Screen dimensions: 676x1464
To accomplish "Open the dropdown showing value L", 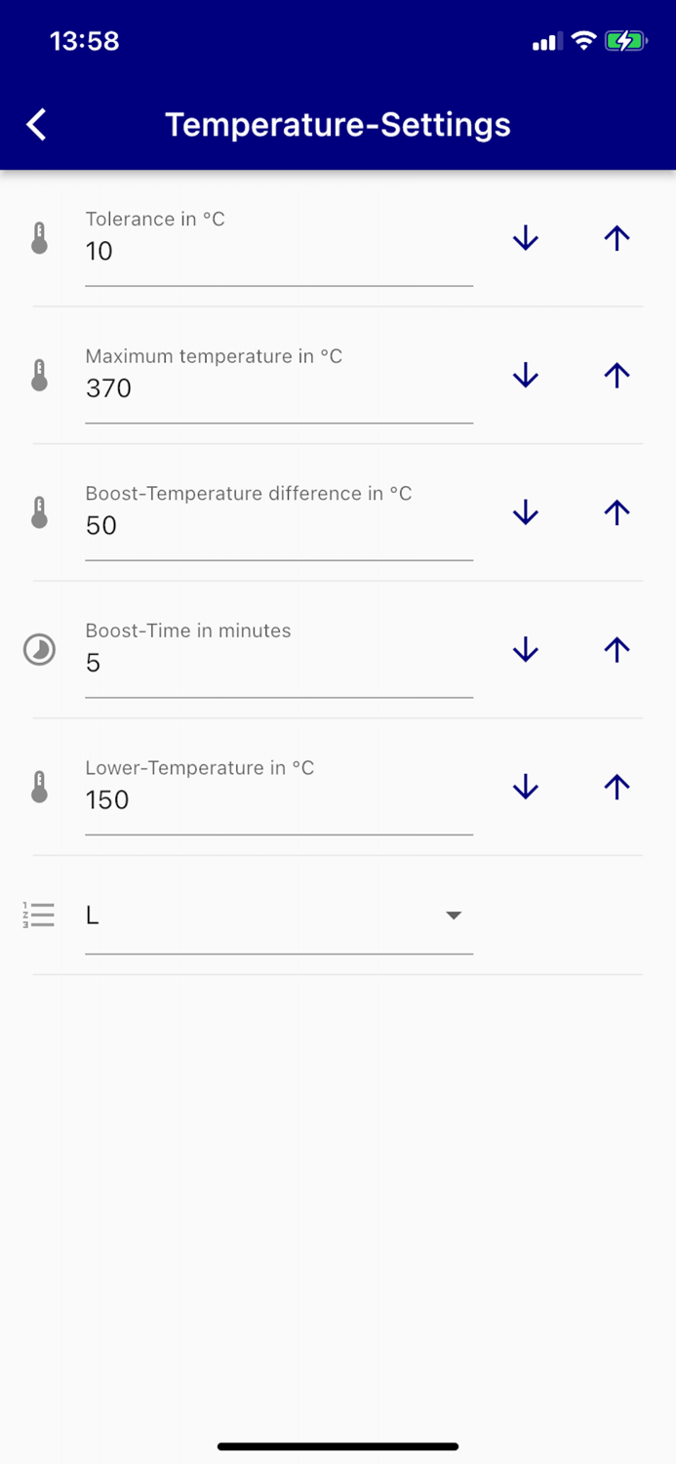I will [x=278, y=915].
